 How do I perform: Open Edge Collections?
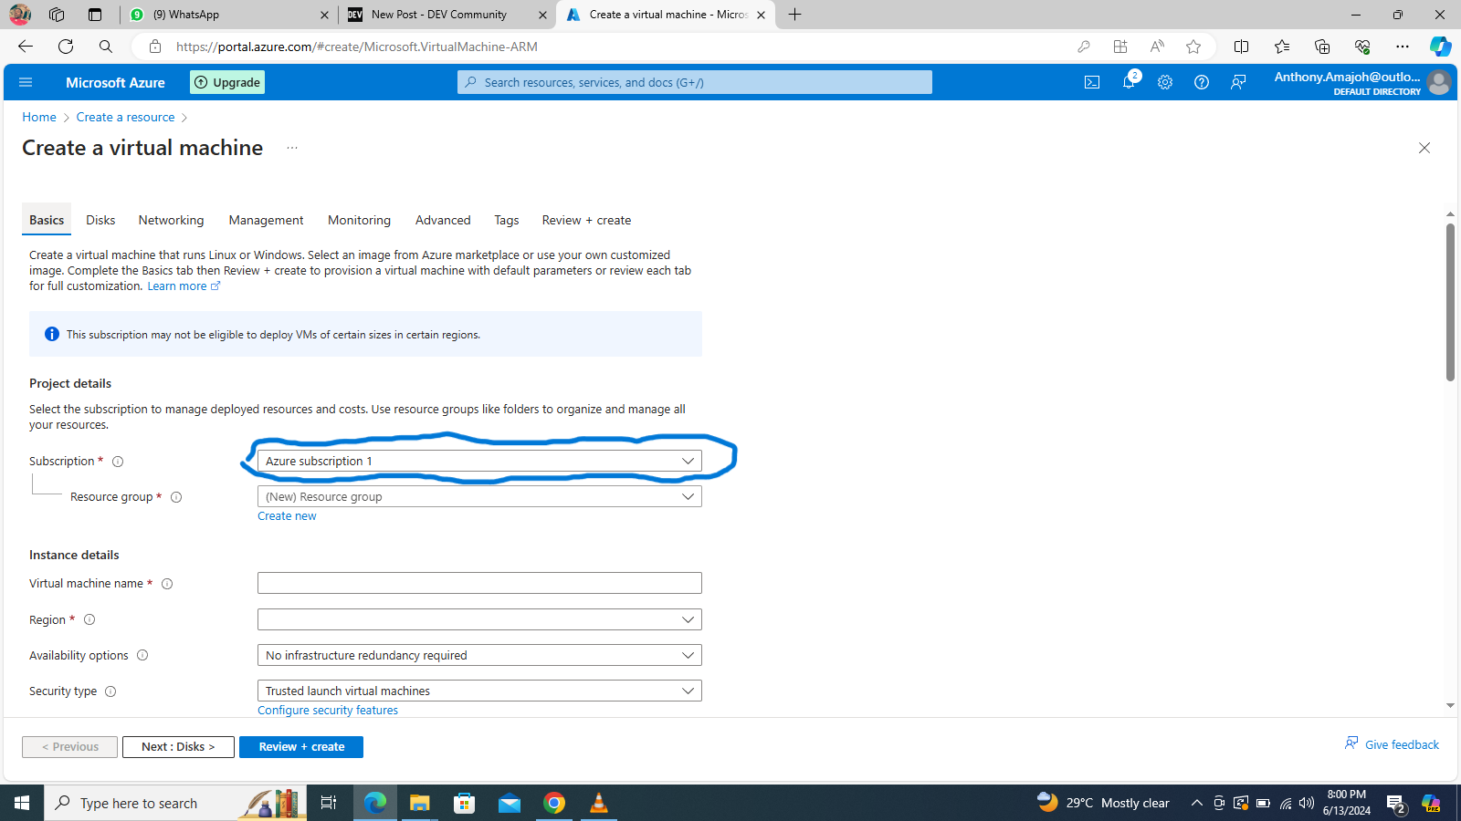click(x=1322, y=47)
